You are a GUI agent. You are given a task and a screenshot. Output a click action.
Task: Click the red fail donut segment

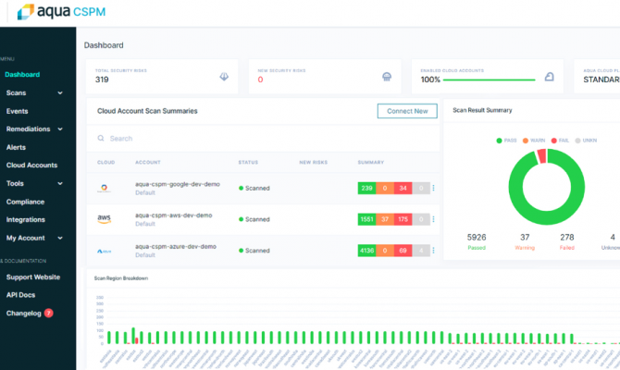tap(541, 155)
